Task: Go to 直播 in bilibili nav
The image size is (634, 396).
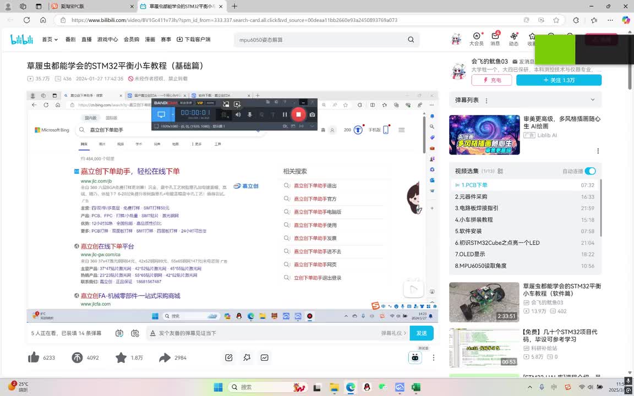Action: tap(86, 39)
